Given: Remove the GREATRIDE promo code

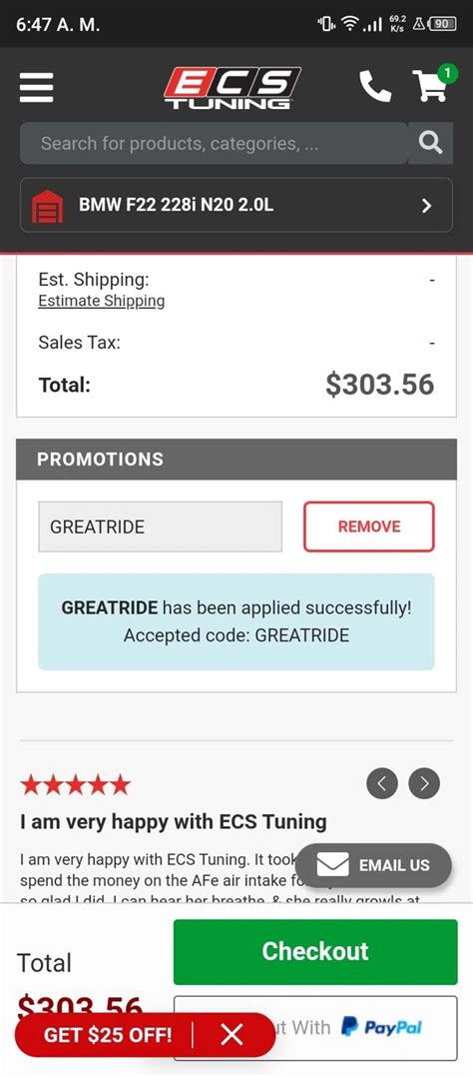Looking at the screenshot, I should click(369, 527).
